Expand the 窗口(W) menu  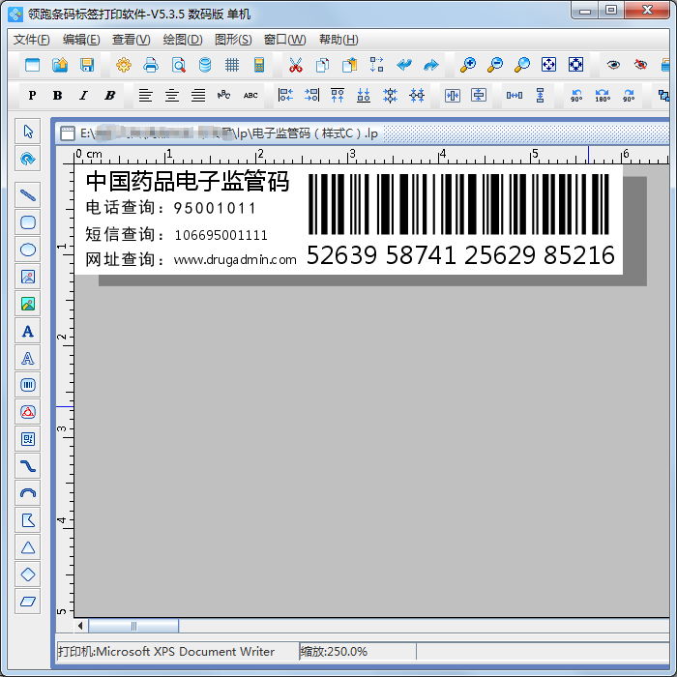pyautogui.click(x=284, y=40)
